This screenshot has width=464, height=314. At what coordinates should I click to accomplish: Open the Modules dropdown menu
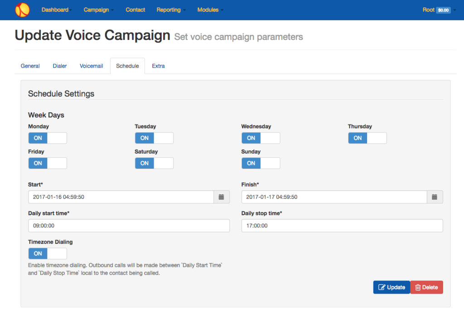[x=210, y=10]
